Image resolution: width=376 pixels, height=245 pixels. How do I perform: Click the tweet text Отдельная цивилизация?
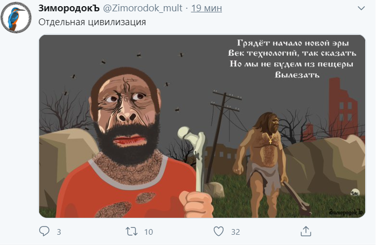(93, 23)
